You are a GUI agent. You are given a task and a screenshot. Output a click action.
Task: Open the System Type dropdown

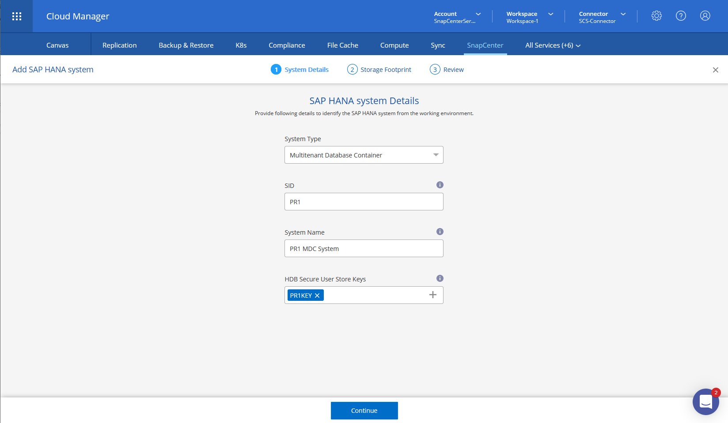364,155
